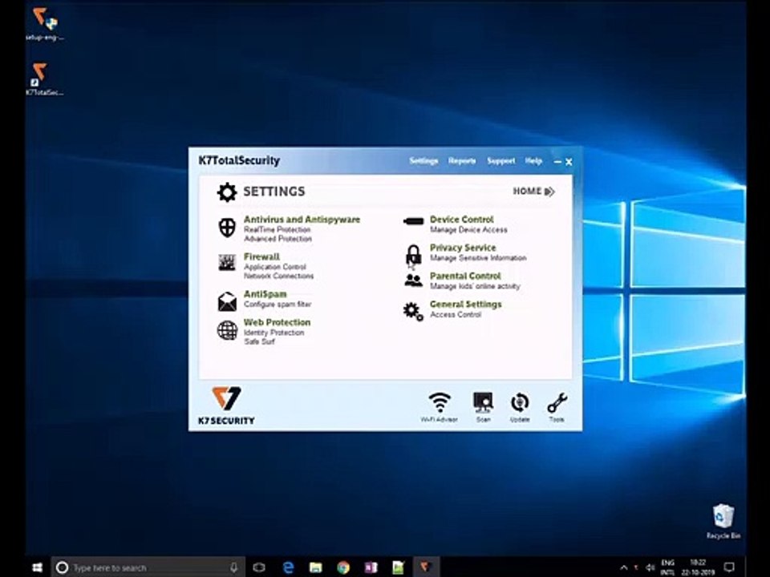Click the Type here to search box
Image resolution: width=770 pixels, height=577 pixels.
pyautogui.click(x=148, y=567)
